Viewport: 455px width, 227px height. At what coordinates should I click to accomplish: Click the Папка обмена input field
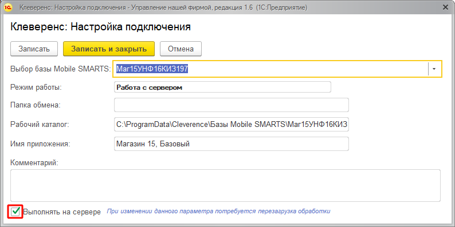click(232, 105)
